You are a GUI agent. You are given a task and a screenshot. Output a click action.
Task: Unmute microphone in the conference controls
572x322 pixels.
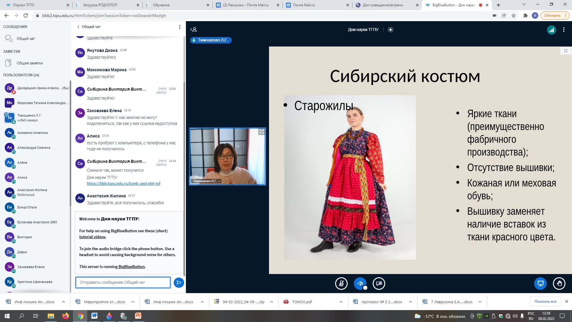pos(341,283)
